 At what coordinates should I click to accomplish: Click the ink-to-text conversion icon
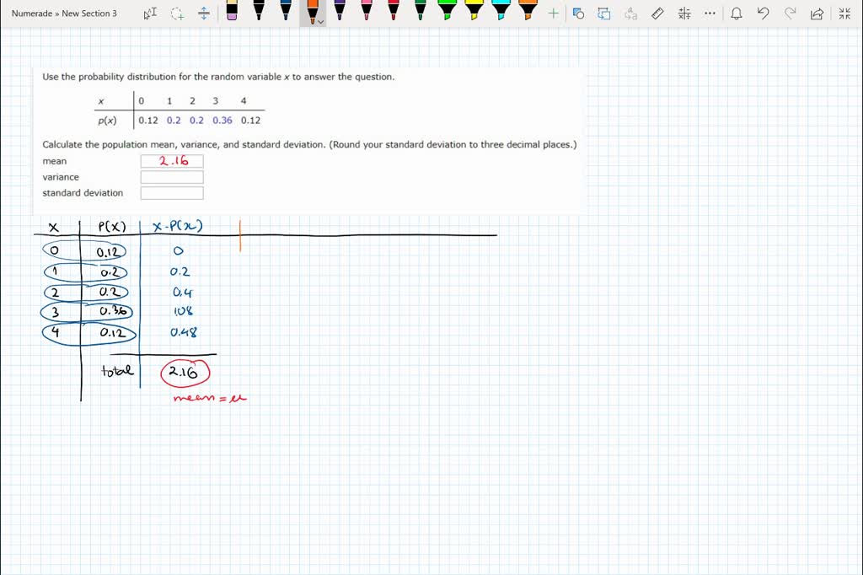point(630,13)
